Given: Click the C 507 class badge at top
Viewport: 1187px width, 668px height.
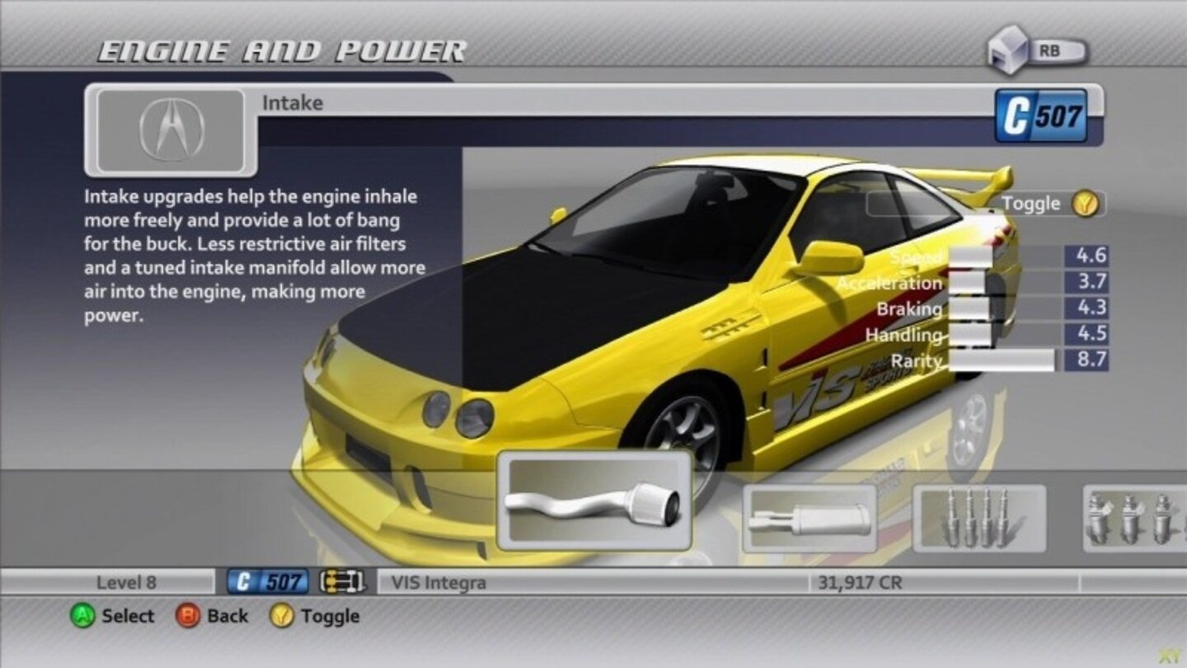Looking at the screenshot, I should click(1040, 116).
